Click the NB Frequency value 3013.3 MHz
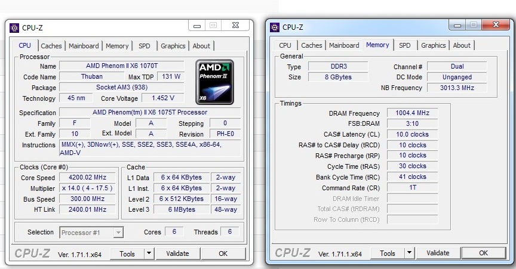 457,88
